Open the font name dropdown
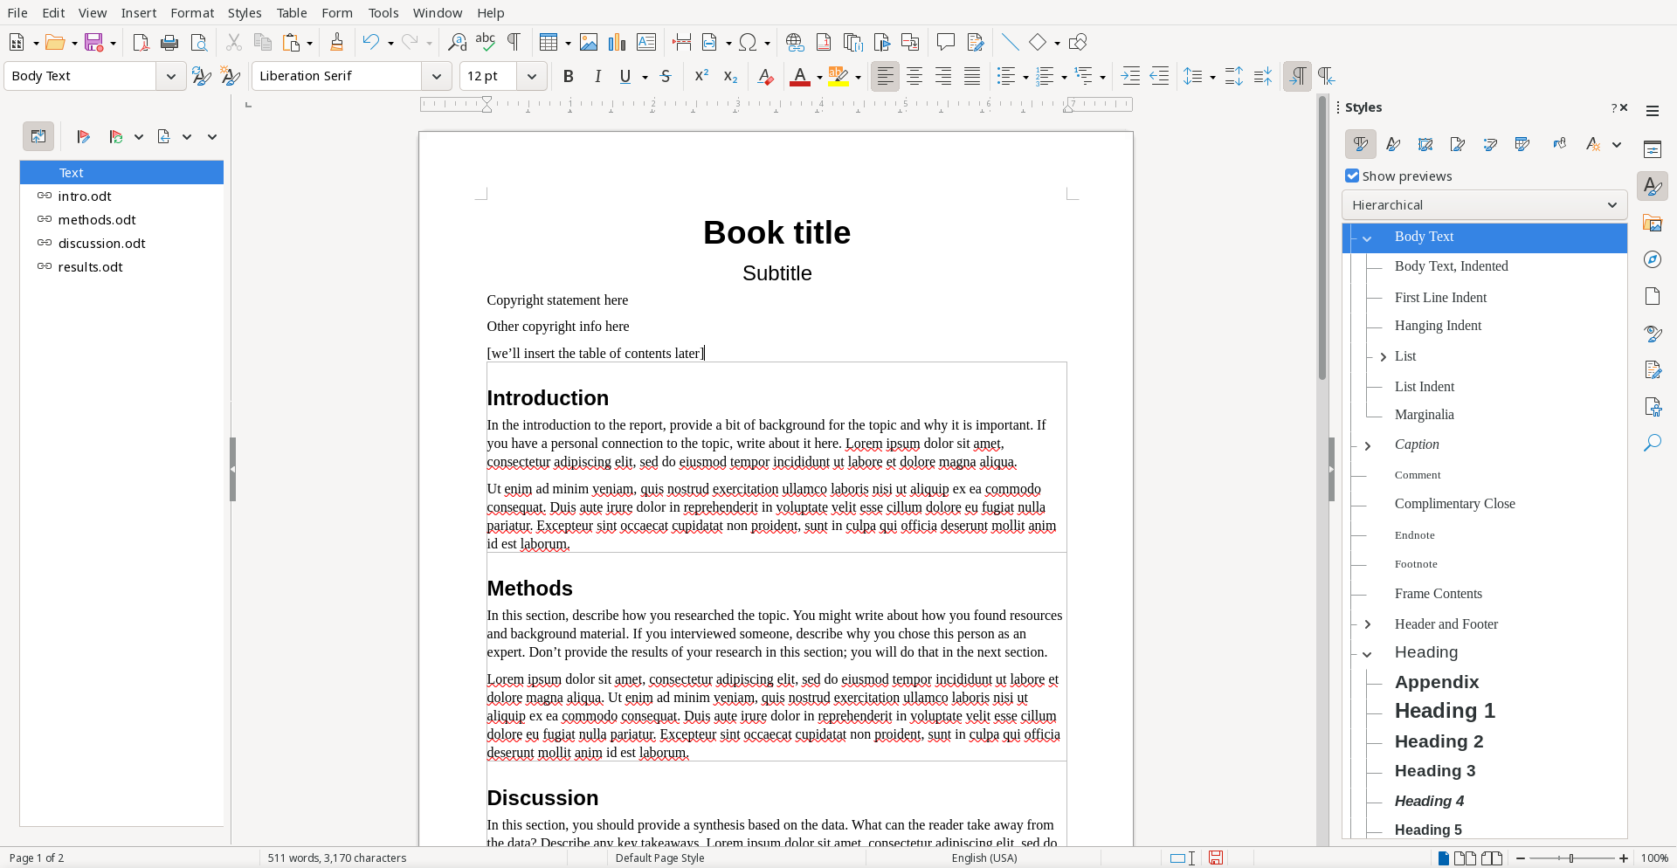1677x868 pixels. [437, 76]
